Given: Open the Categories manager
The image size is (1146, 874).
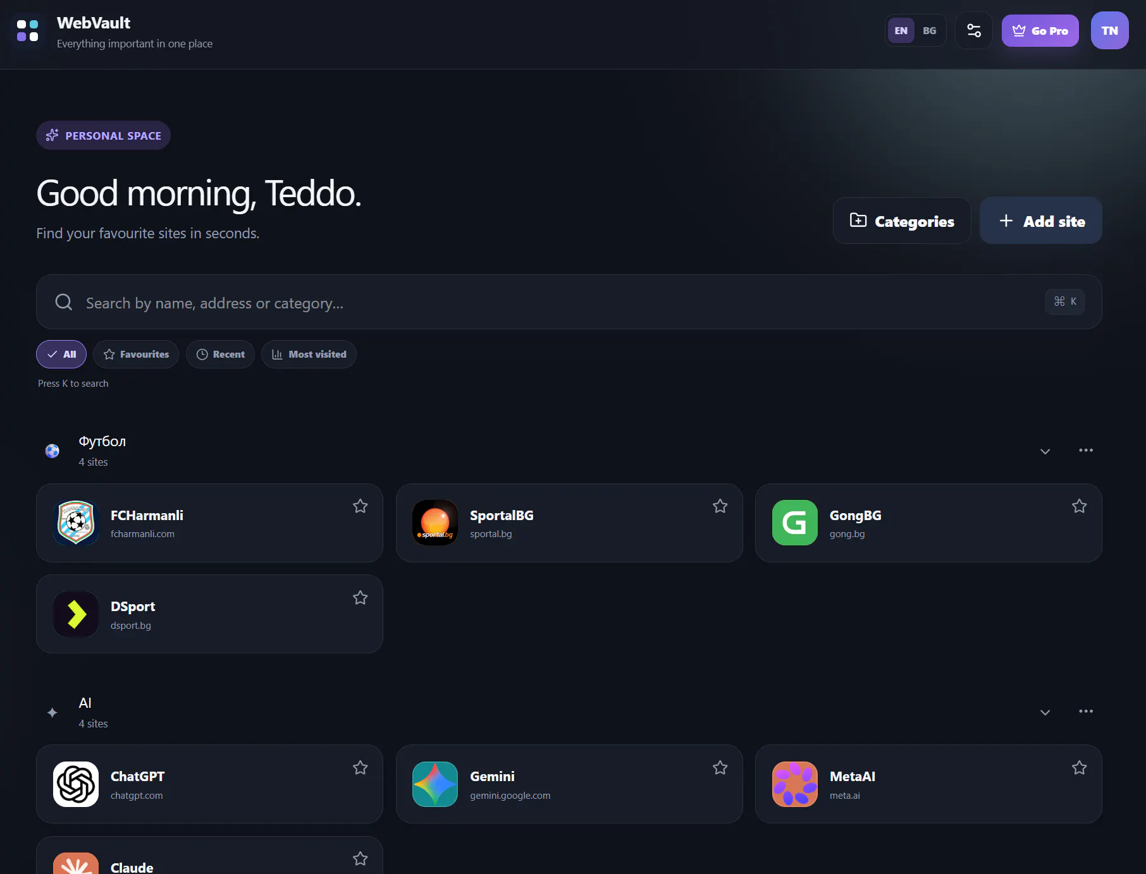Looking at the screenshot, I should (x=902, y=221).
